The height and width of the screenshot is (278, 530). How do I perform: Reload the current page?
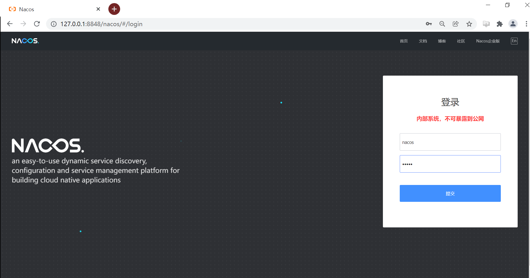[37, 24]
